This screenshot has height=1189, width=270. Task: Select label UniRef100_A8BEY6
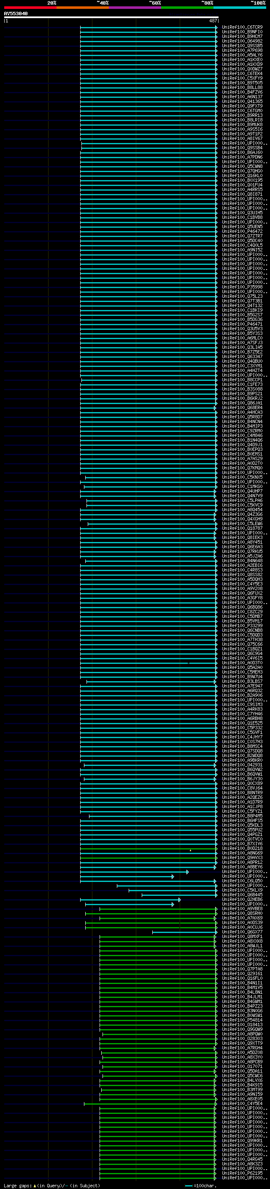point(242,867)
